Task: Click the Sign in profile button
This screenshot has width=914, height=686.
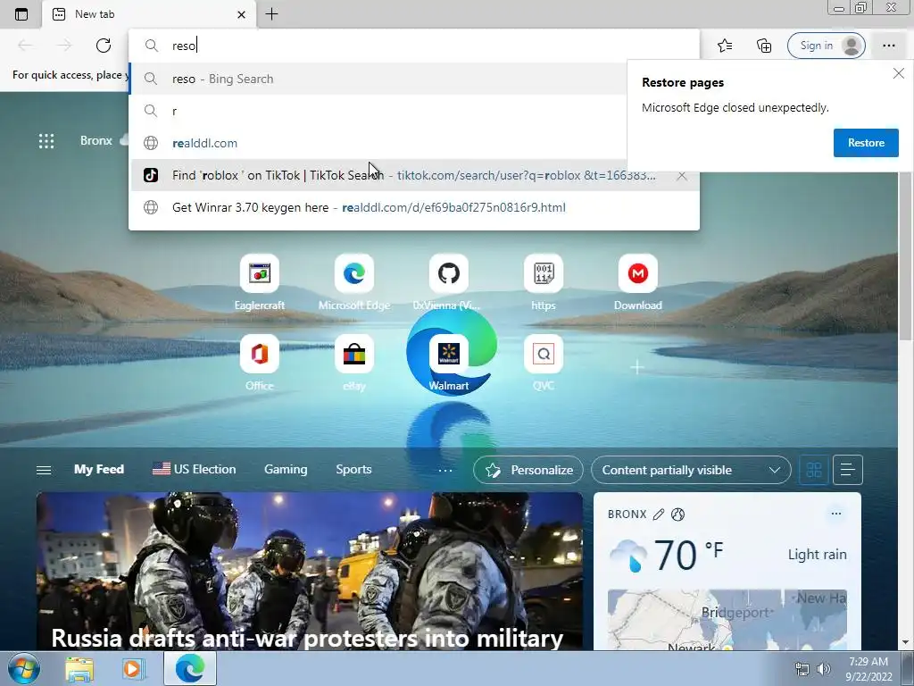Action: point(826,46)
